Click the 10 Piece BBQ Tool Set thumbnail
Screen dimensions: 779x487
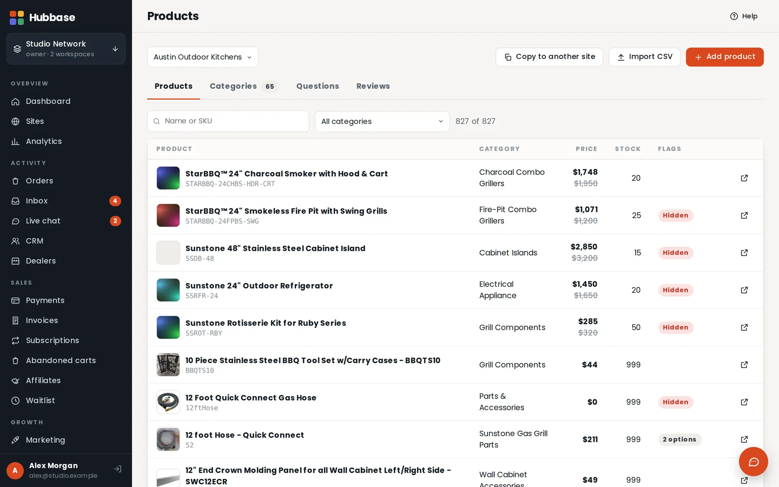pyautogui.click(x=168, y=365)
